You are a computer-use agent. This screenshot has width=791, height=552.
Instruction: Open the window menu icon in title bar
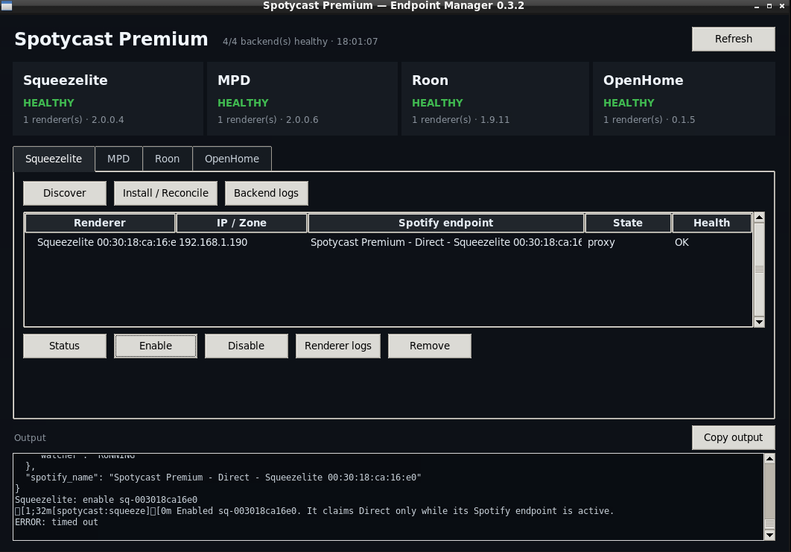[x=7, y=5]
